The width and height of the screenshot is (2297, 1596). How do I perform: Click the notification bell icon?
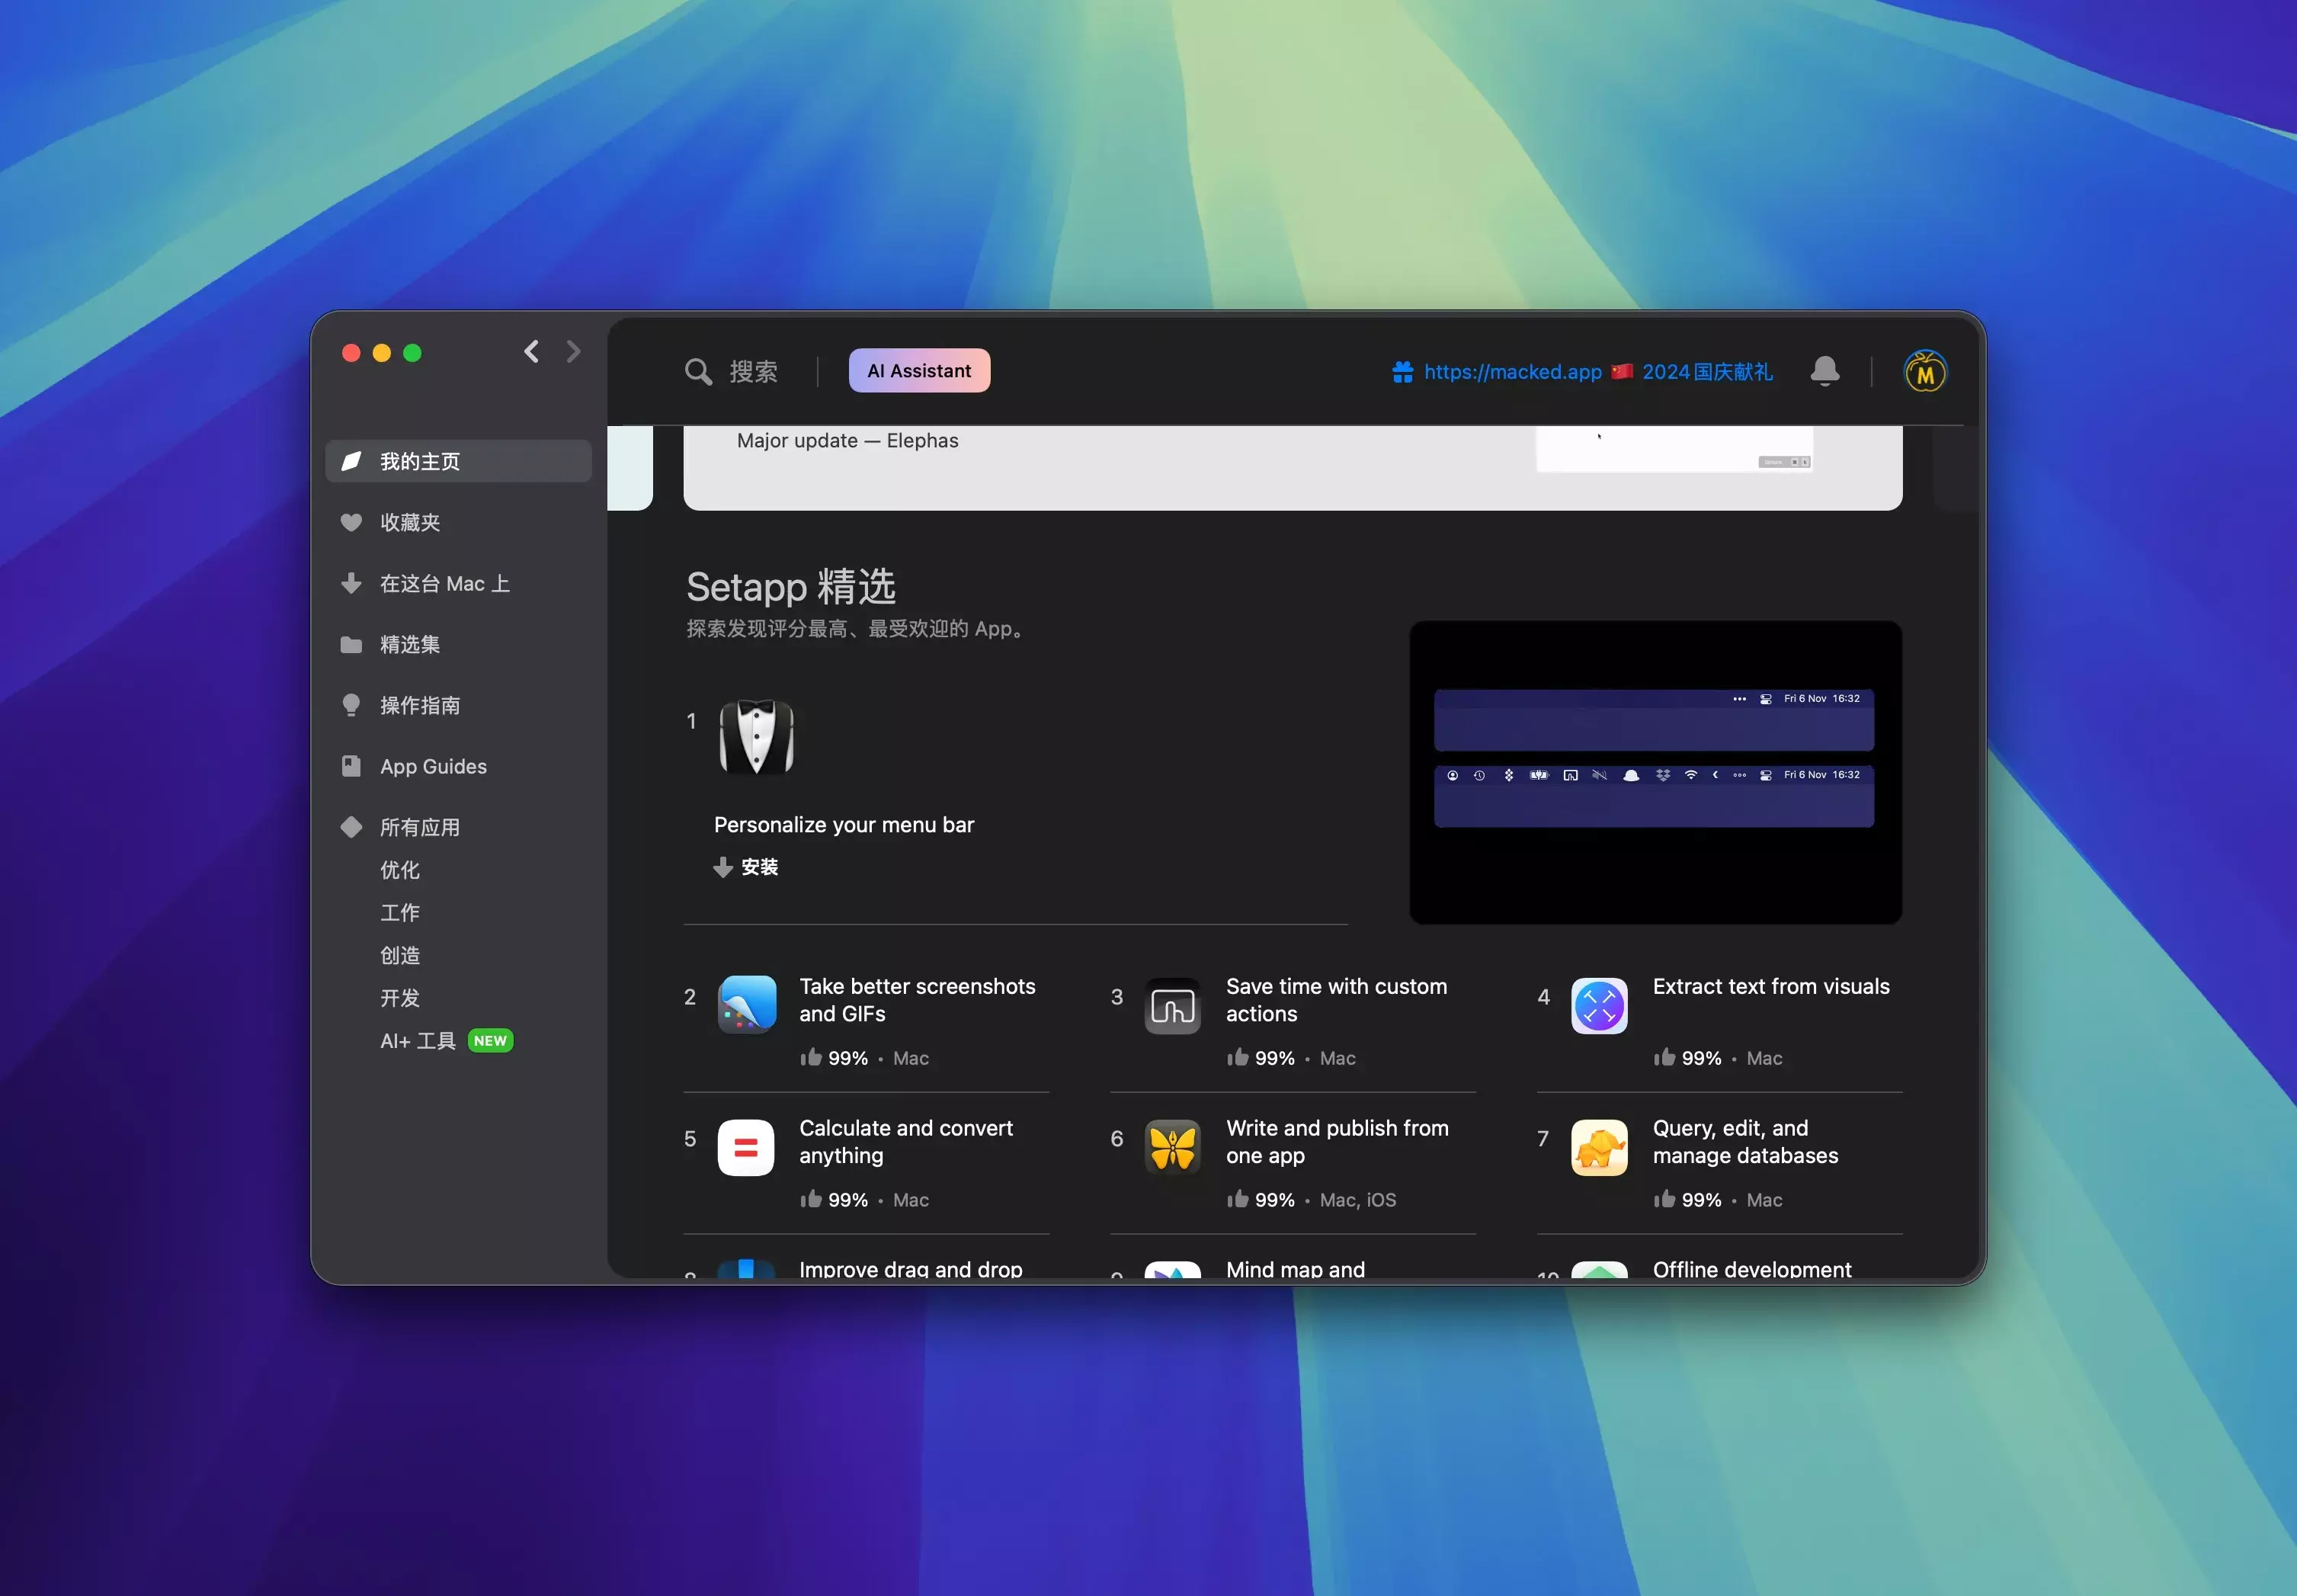pyautogui.click(x=1824, y=371)
